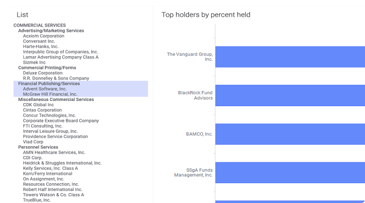Pick the Commercial Printing/Forms group

[x=47, y=68]
